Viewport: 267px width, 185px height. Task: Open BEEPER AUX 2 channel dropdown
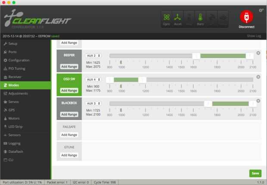tap(93, 55)
